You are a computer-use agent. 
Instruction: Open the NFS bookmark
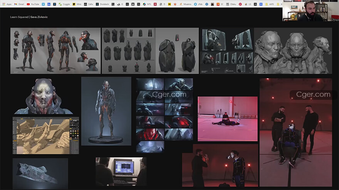[x=147, y=4]
